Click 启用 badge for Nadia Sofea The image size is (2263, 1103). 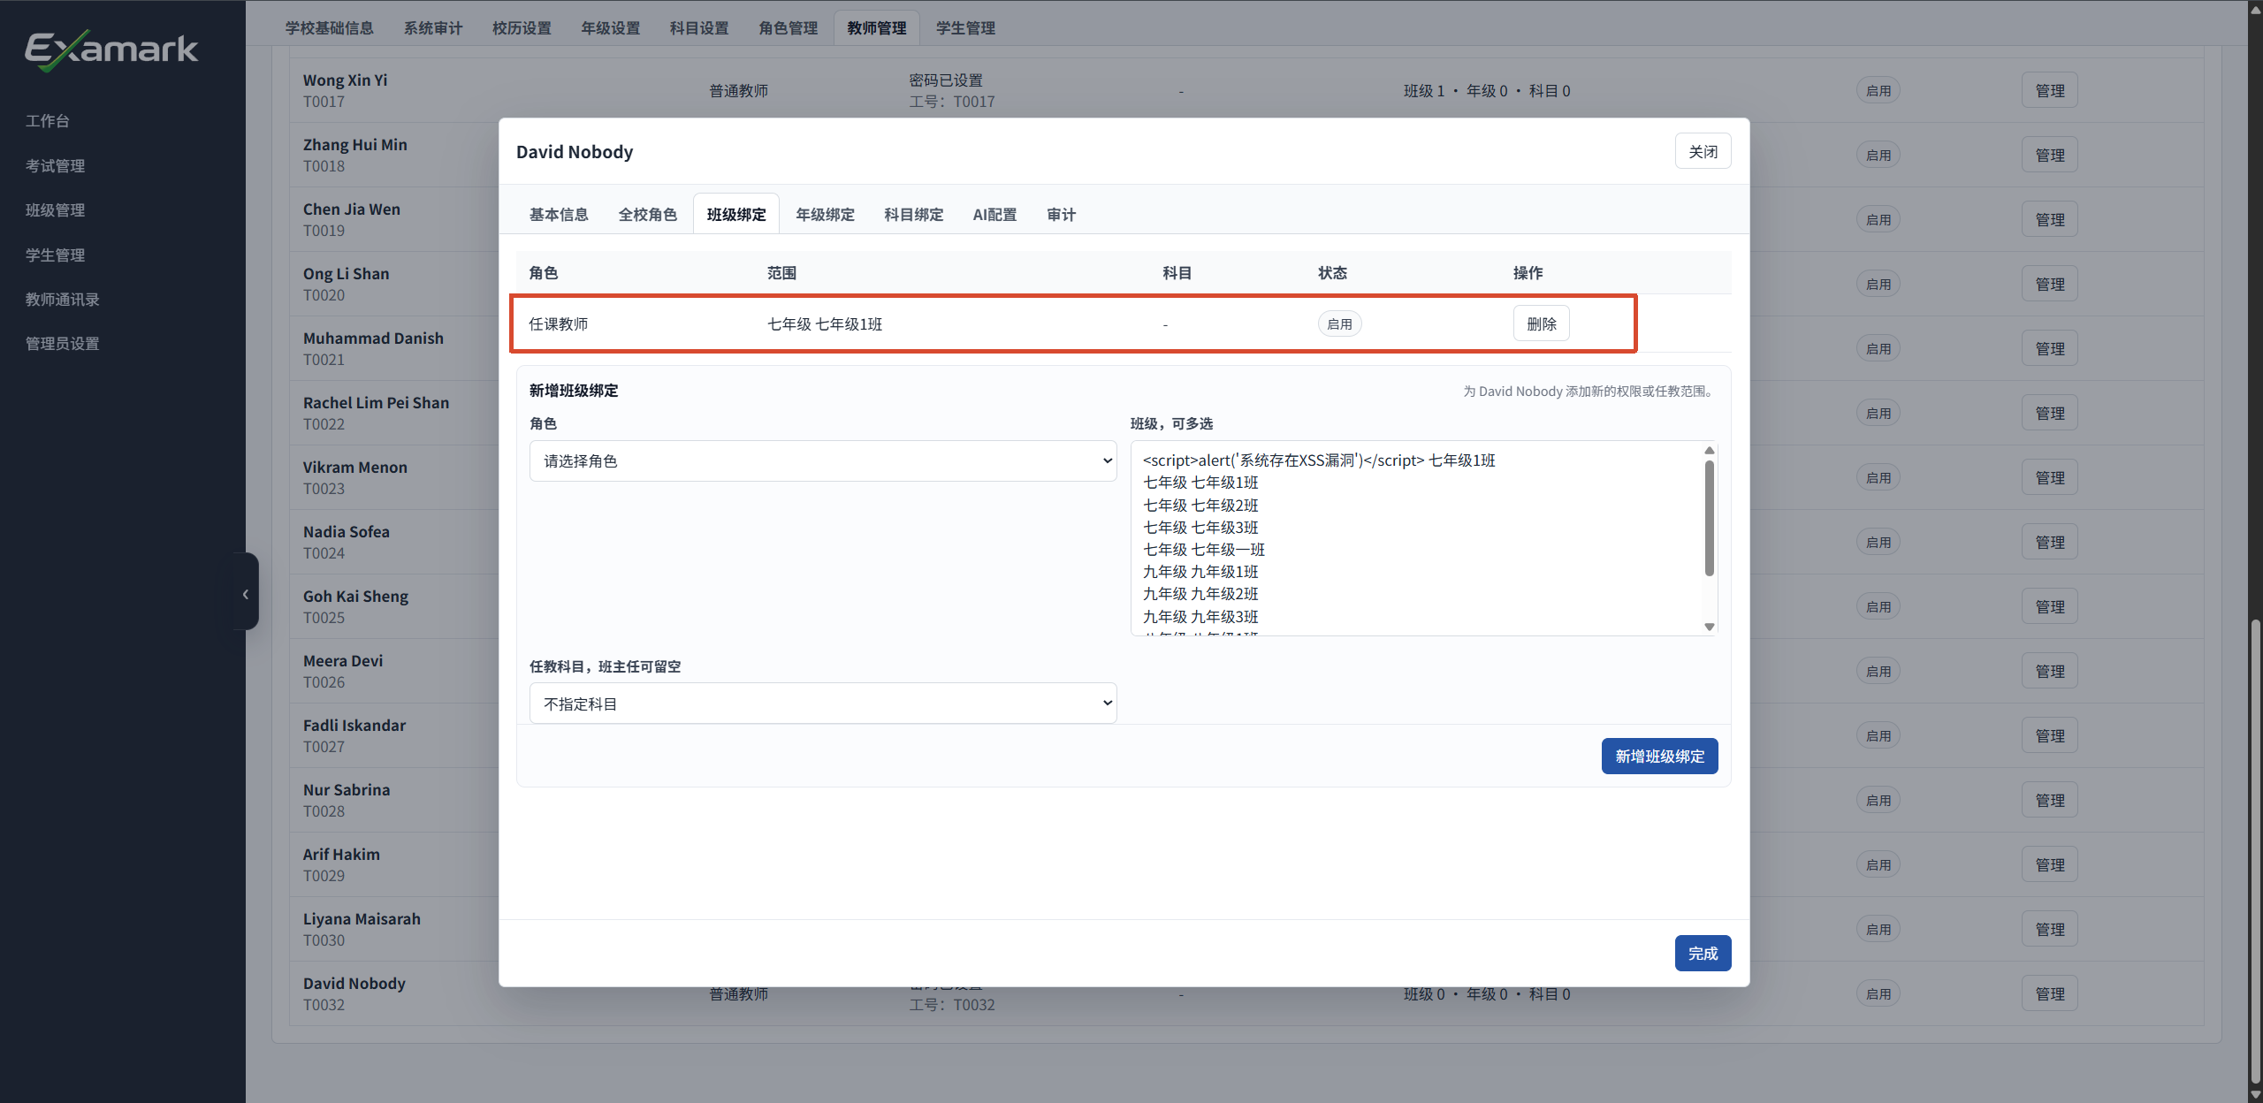(x=1878, y=542)
